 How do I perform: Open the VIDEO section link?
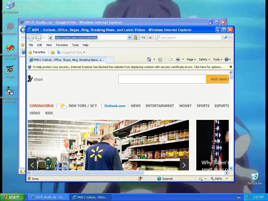click(x=35, y=113)
